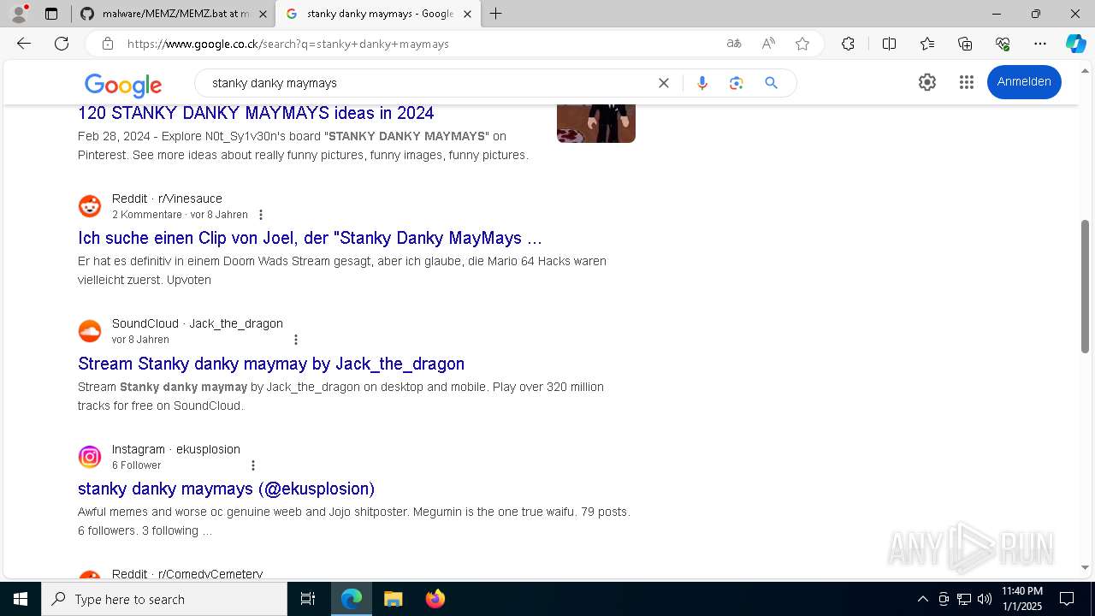The image size is (1095, 616).
Task: Click the 'Instagram · ekusplosion' source label
Action: [175, 449]
